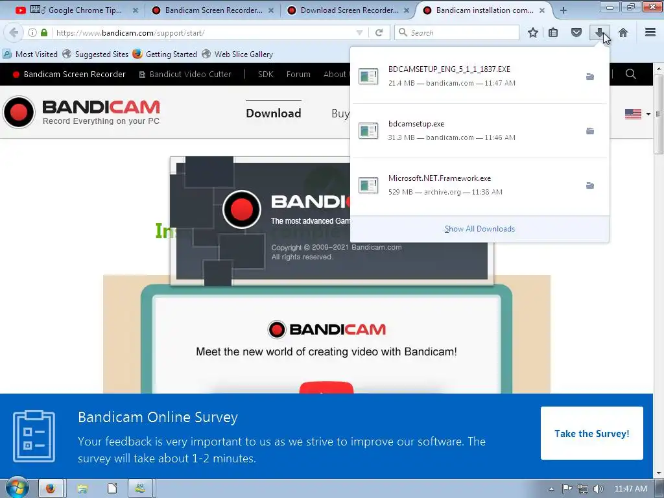Bookmark this page with the star icon
This screenshot has height=498, width=664.
click(x=533, y=32)
